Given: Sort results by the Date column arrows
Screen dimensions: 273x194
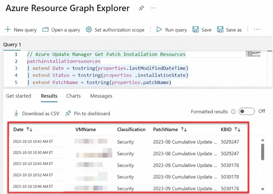Looking at the screenshot, I should point(29,129).
